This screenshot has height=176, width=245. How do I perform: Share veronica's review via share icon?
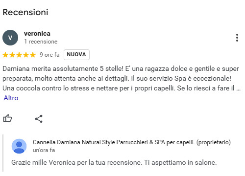tap(39, 119)
